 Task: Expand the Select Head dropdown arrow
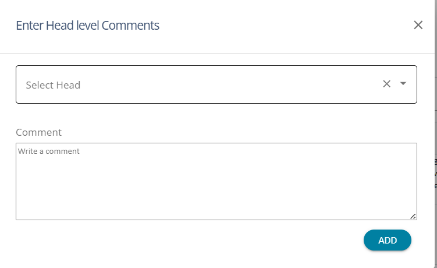tap(403, 84)
